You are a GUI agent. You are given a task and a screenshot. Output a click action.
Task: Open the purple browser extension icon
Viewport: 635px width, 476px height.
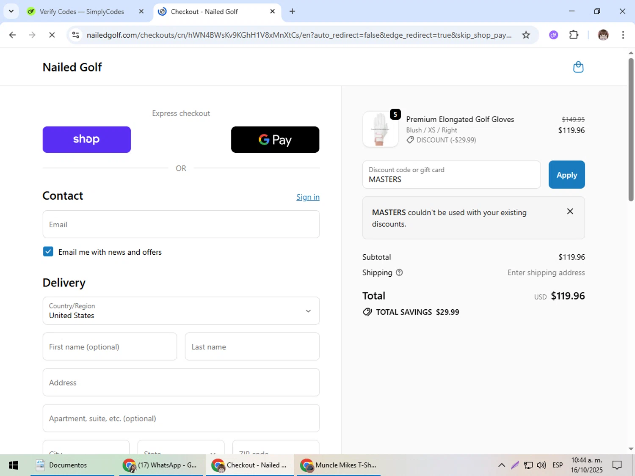click(x=553, y=35)
